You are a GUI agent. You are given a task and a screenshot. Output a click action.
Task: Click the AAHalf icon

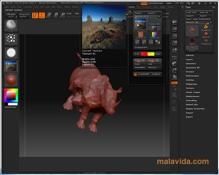(x=174, y=43)
